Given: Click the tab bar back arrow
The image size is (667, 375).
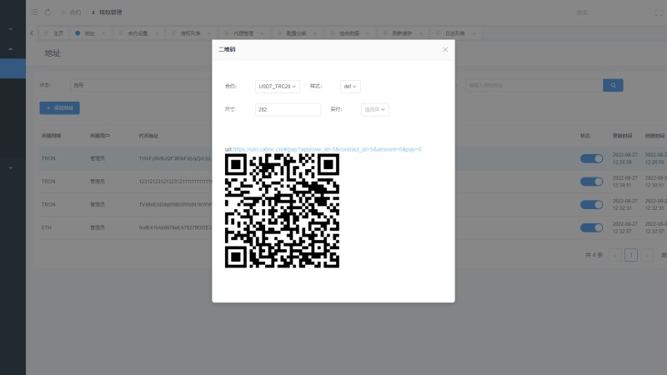Looking at the screenshot, I should [x=32, y=33].
